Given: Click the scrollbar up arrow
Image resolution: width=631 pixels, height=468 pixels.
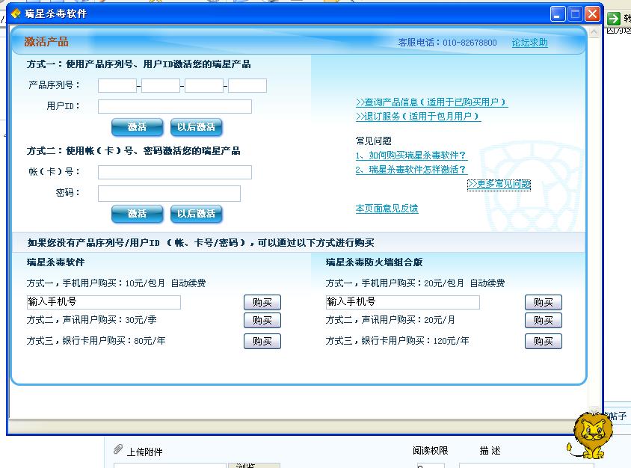Looking at the screenshot, I should 594,32.
